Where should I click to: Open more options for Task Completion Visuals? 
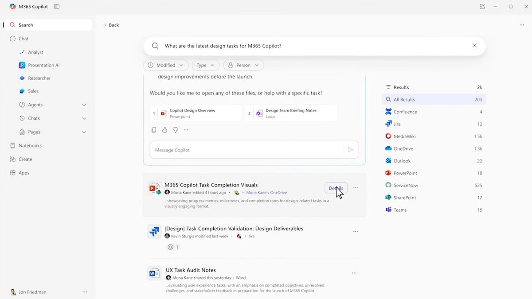click(x=356, y=188)
